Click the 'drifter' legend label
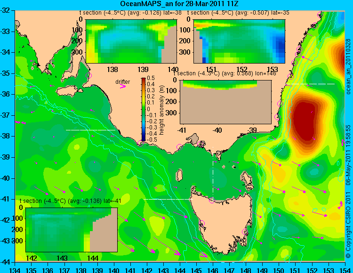353x273 pixels. point(123,82)
